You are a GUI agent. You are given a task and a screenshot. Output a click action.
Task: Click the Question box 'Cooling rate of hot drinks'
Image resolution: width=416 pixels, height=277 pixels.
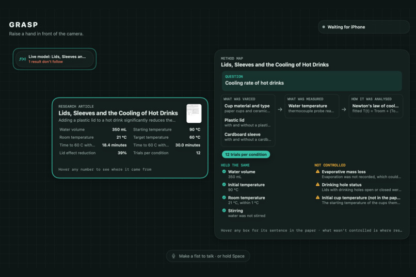pos(312,81)
